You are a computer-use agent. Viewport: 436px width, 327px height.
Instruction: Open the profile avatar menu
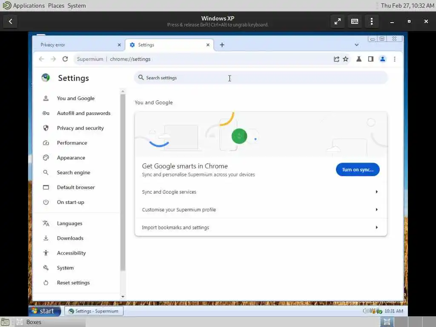383,59
